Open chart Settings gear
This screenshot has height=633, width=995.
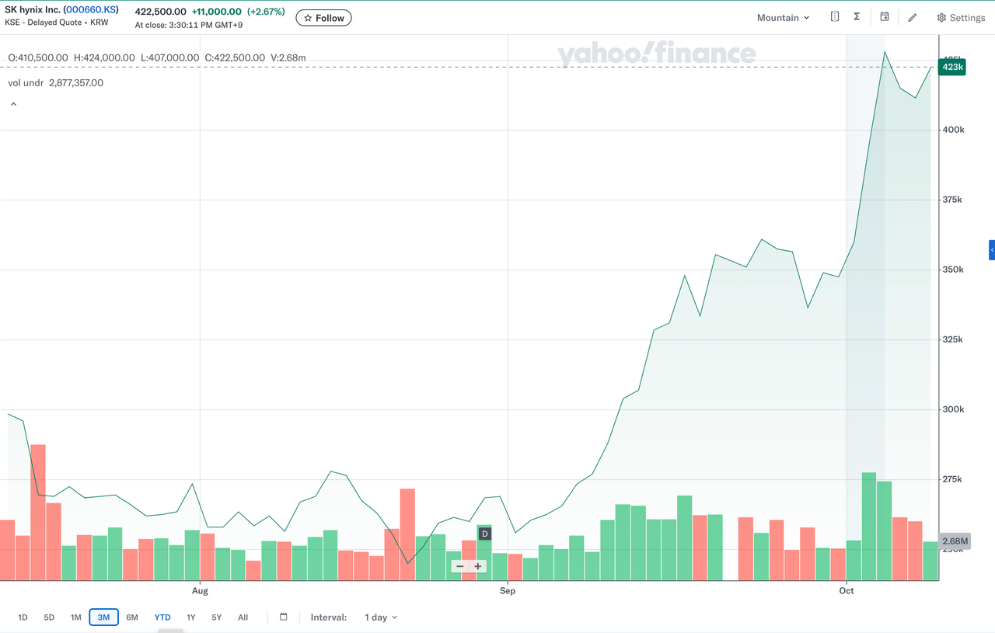tap(961, 18)
